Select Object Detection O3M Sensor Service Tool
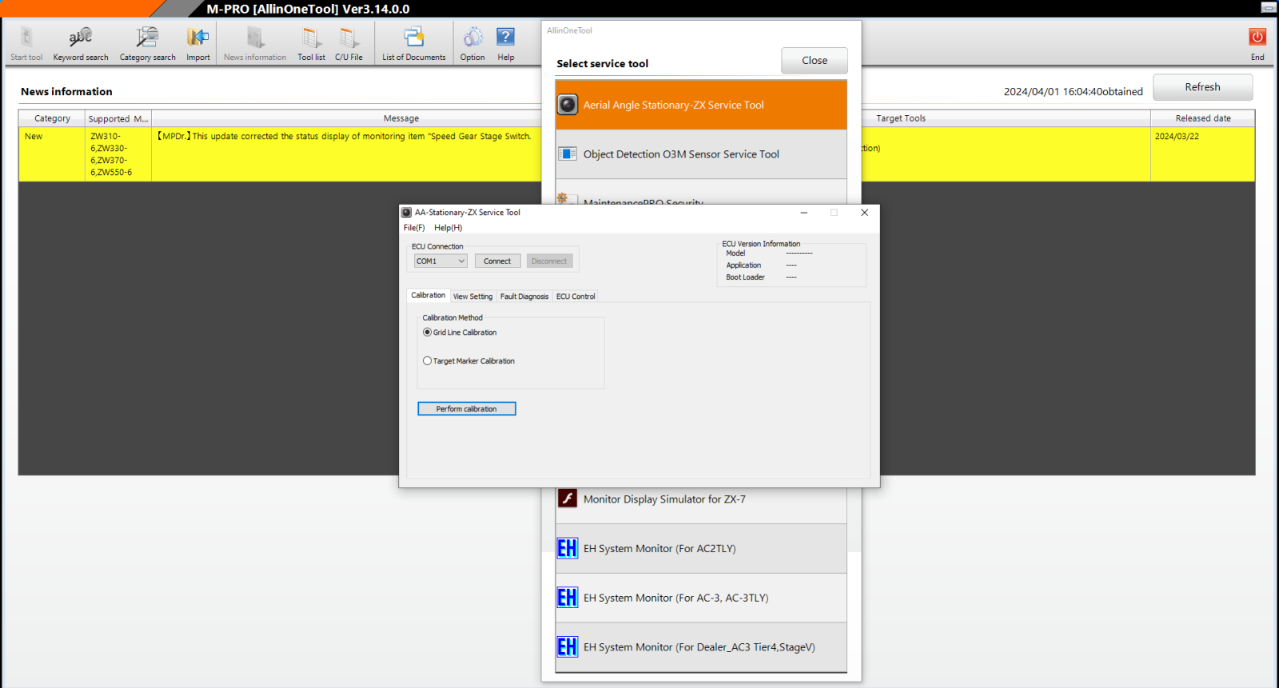1279x688 pixels. click(701, 154)
